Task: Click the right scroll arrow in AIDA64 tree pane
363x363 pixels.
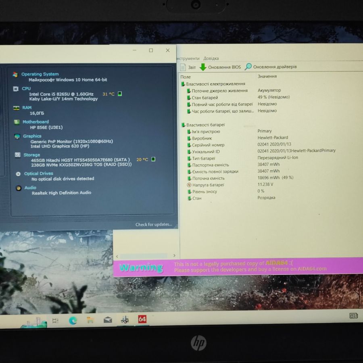Action: (174, 256)
